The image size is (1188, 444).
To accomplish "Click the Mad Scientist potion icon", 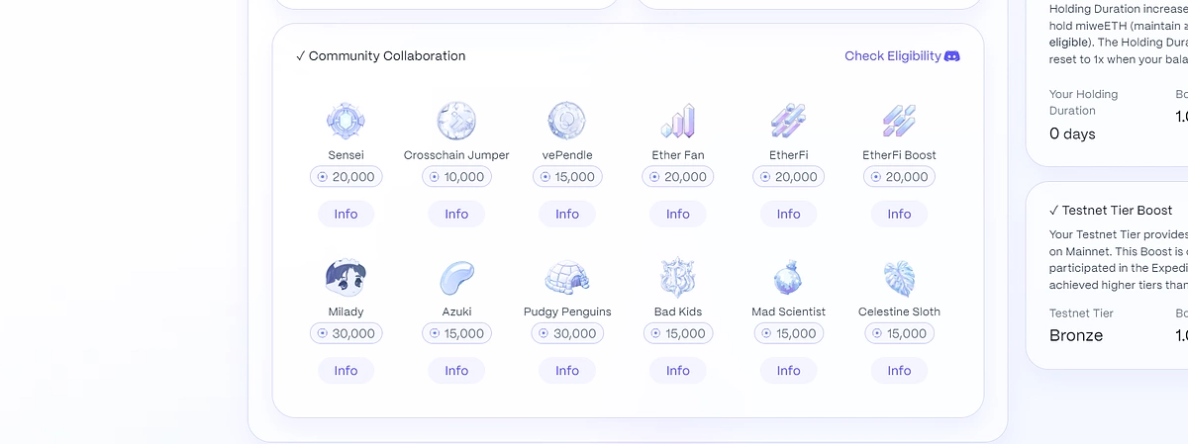I will tap(789, 278).
